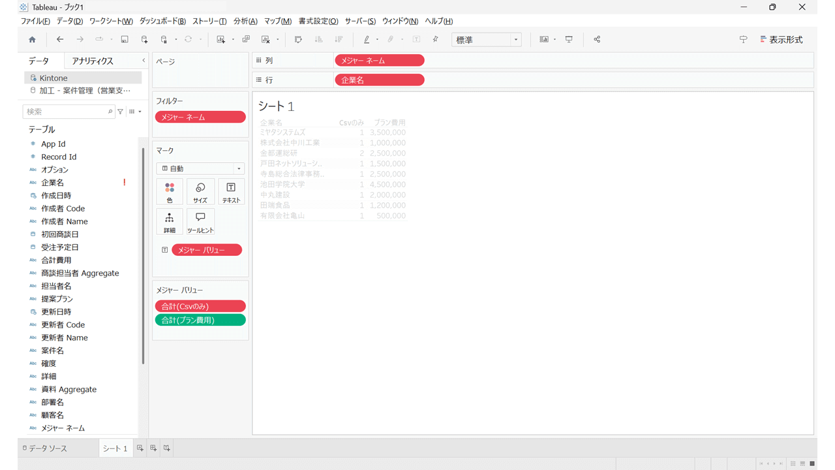Select the 合計(プラン費用) measure value pill
This screenshot has height=470, width=835.
[x=200, y=320]
